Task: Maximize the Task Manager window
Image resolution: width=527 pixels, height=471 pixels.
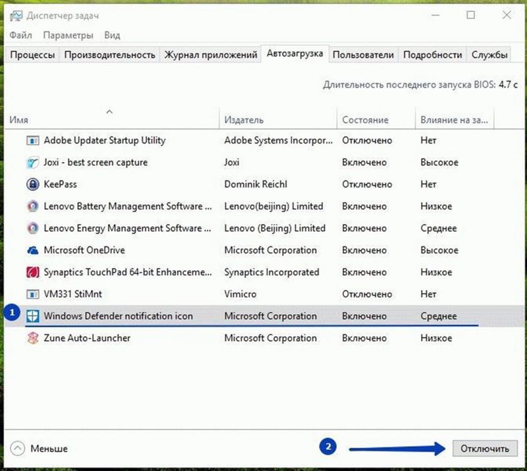Action: pos(471,14)
